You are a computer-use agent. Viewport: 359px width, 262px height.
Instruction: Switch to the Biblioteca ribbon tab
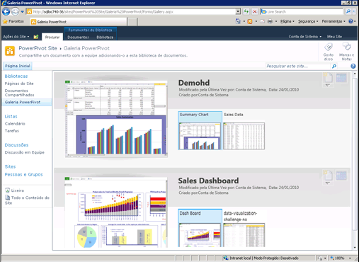105,38
